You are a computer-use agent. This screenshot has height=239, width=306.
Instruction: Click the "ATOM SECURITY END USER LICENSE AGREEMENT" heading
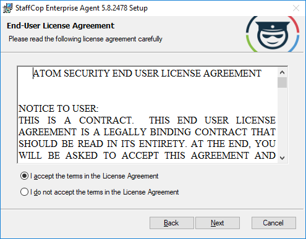pyautogui.click(x=147, y=73)
